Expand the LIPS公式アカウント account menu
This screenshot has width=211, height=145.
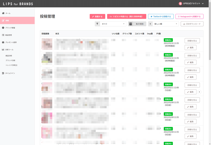[x=191, y=4]
